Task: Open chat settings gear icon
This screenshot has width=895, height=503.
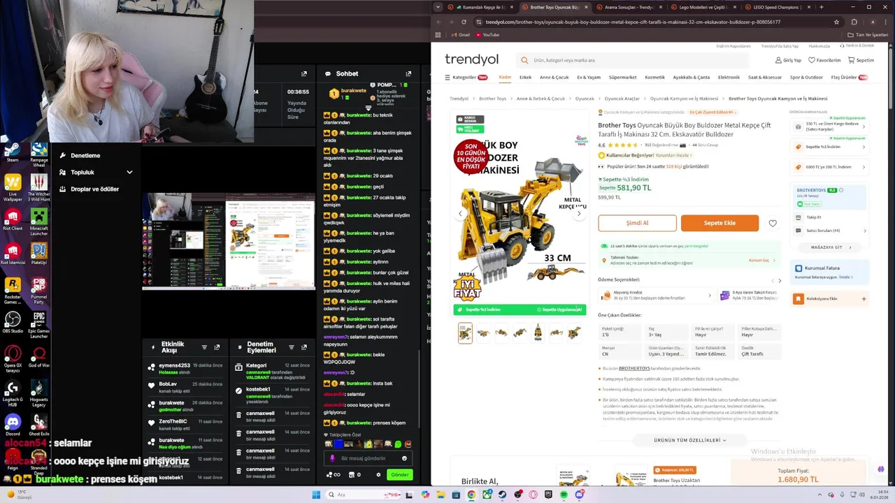Action: click(x=378, y=474)
